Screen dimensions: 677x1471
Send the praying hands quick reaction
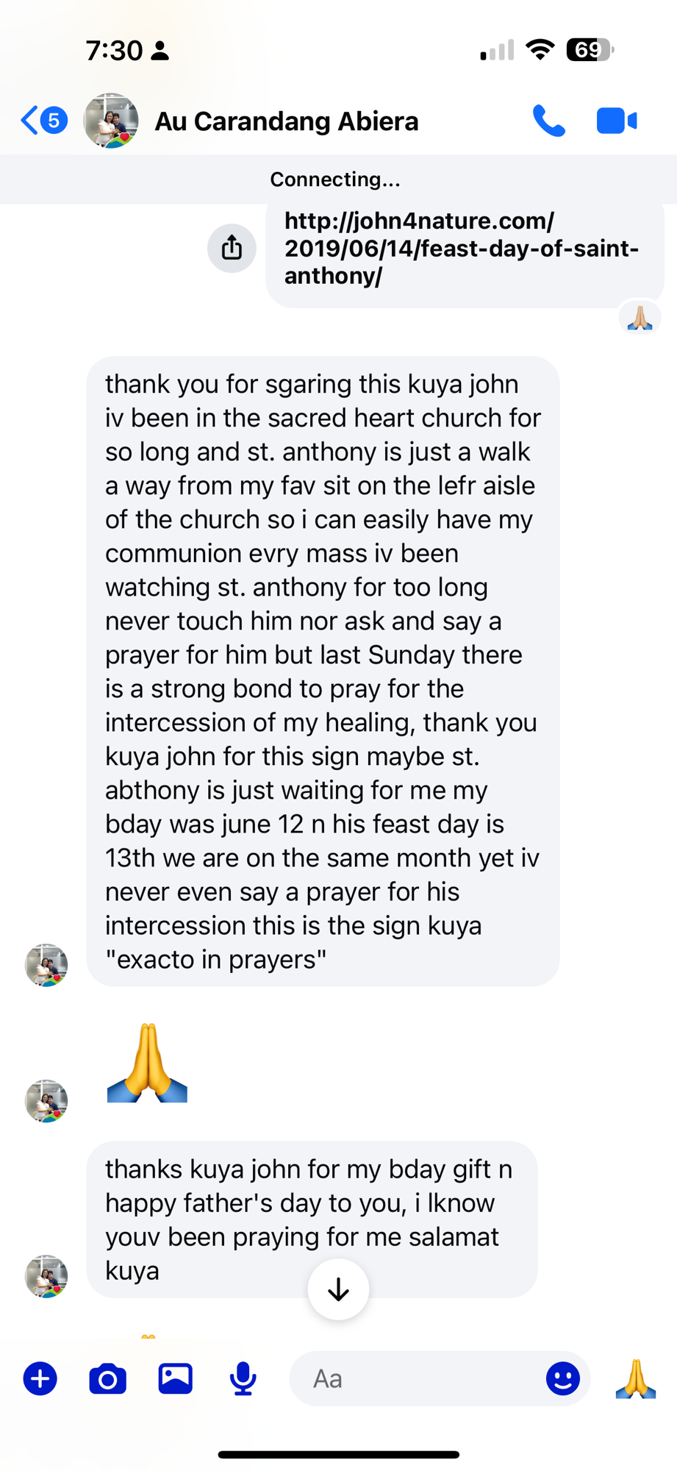click(x=636, y=1378)
